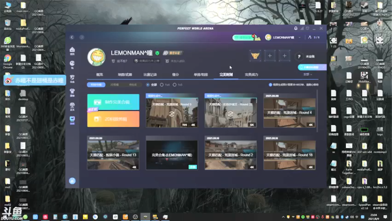Open the question mark rank hexagon
Viewport: 392px width, 221px height.
click(299, 56)
